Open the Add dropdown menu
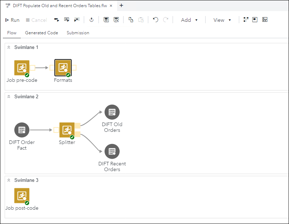Image resolution: width=289 pixels, height=224 pixels. (x=189, y=20)
